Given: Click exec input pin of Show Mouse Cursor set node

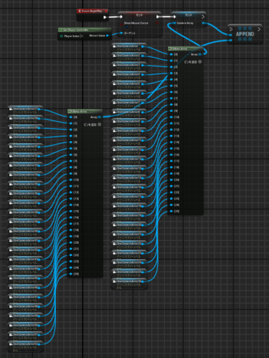Looking at the screenshot, I should pos(121,17).
